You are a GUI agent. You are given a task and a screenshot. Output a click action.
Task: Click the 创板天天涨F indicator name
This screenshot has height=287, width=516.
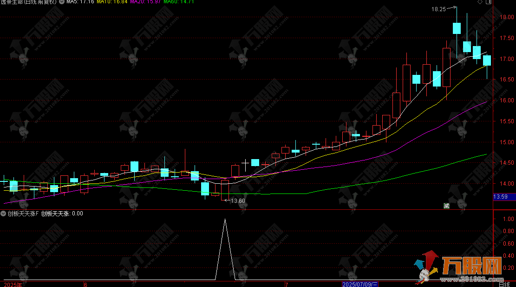(x=23, y=214)
